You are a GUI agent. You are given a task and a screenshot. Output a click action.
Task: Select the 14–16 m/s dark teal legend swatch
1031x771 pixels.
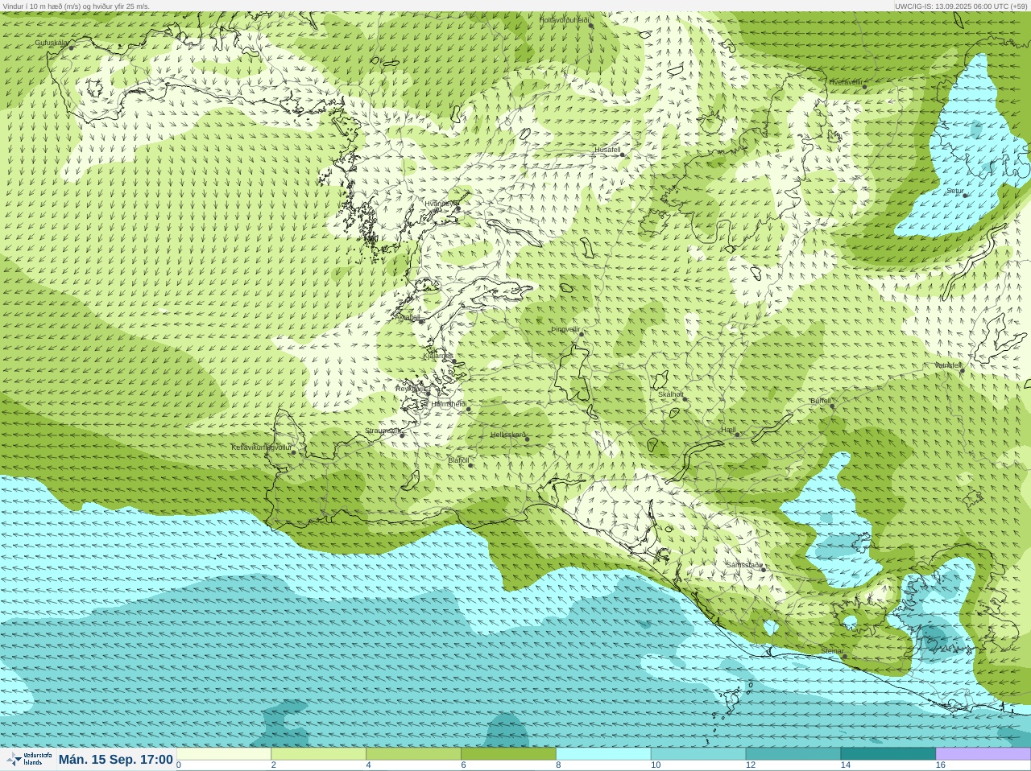click(888, 754)
